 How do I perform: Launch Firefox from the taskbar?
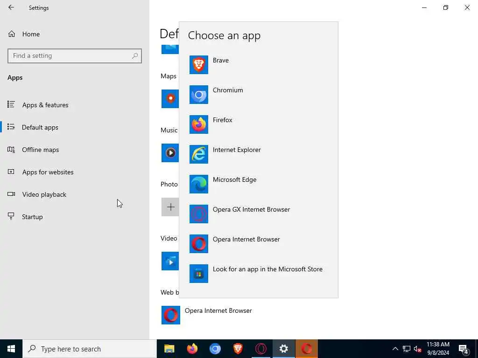(192, 349)
